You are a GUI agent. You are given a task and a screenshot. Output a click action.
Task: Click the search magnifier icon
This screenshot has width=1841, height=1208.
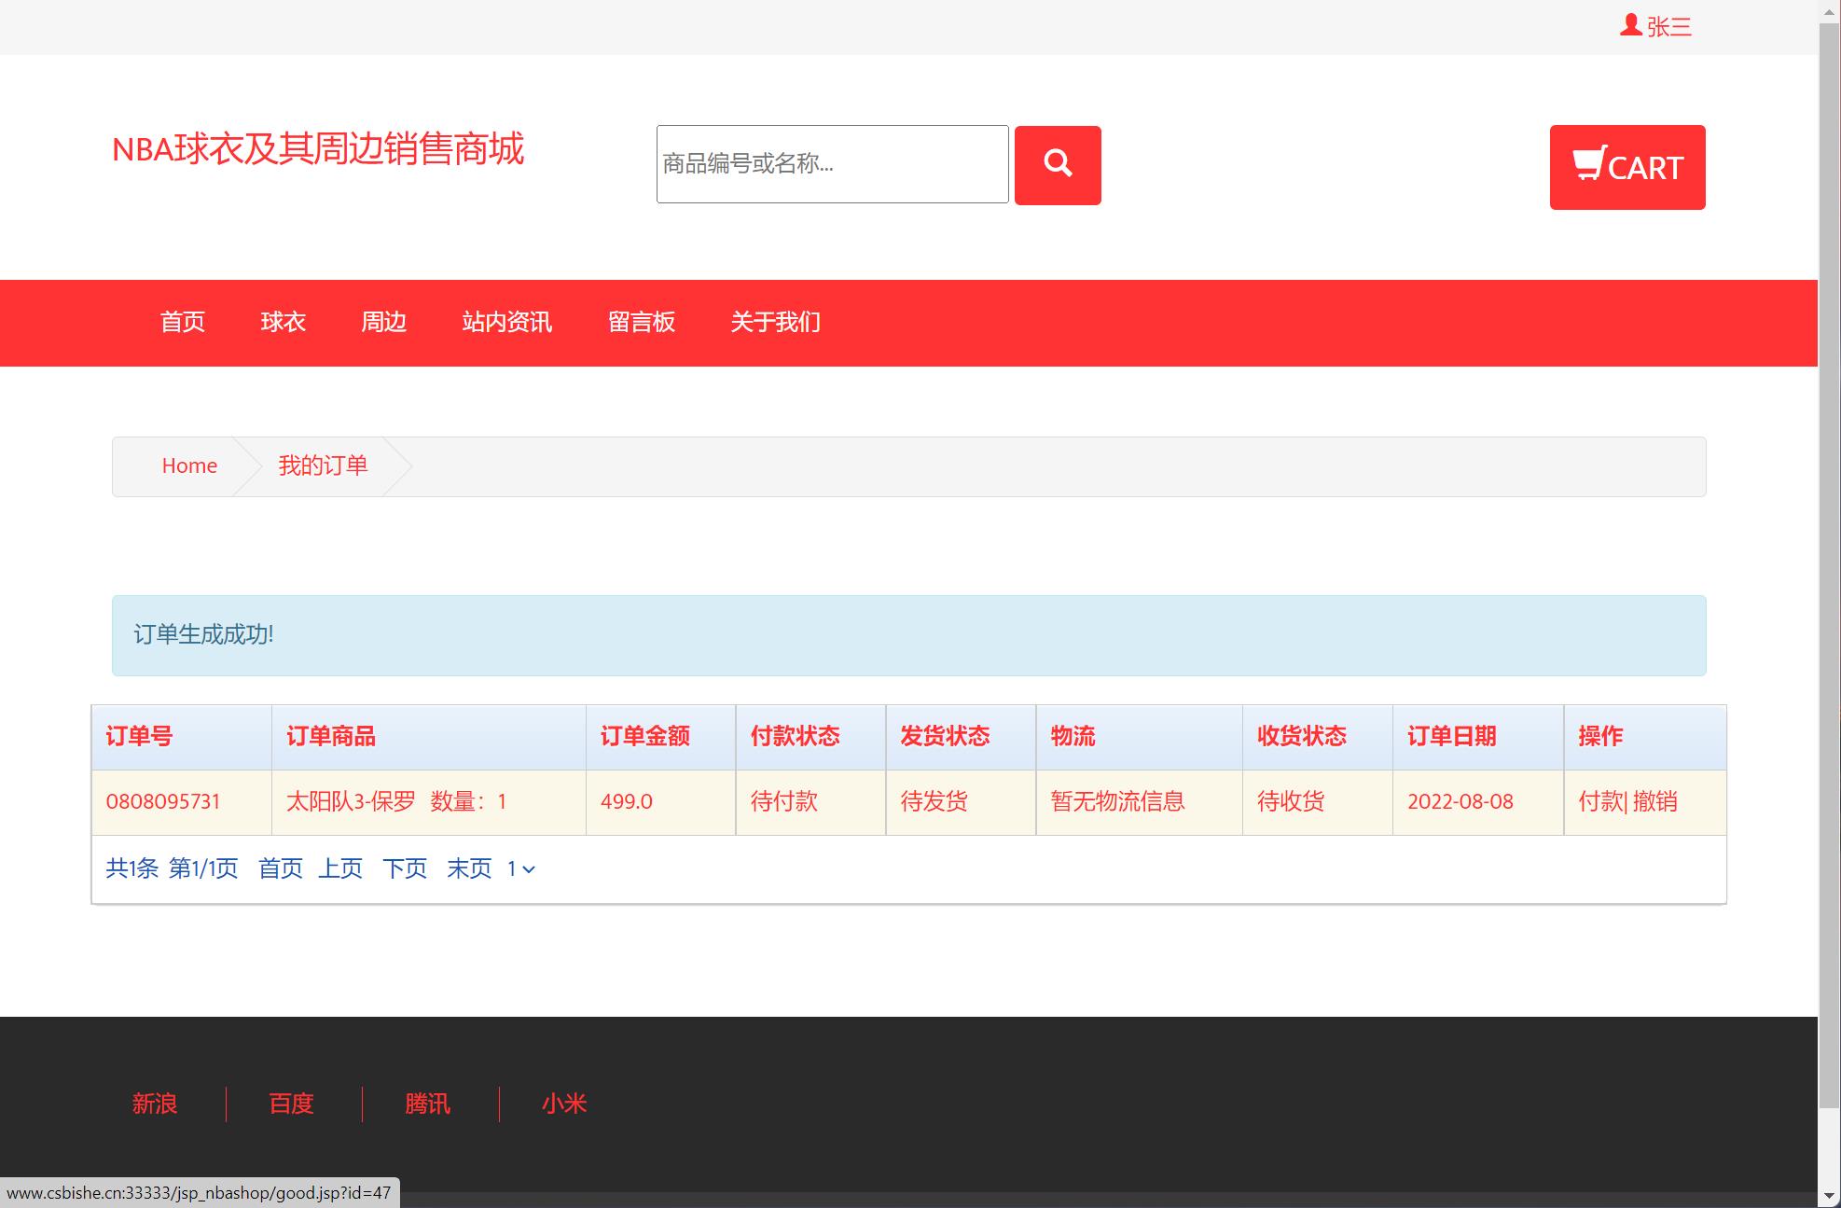click(1057, 164)
